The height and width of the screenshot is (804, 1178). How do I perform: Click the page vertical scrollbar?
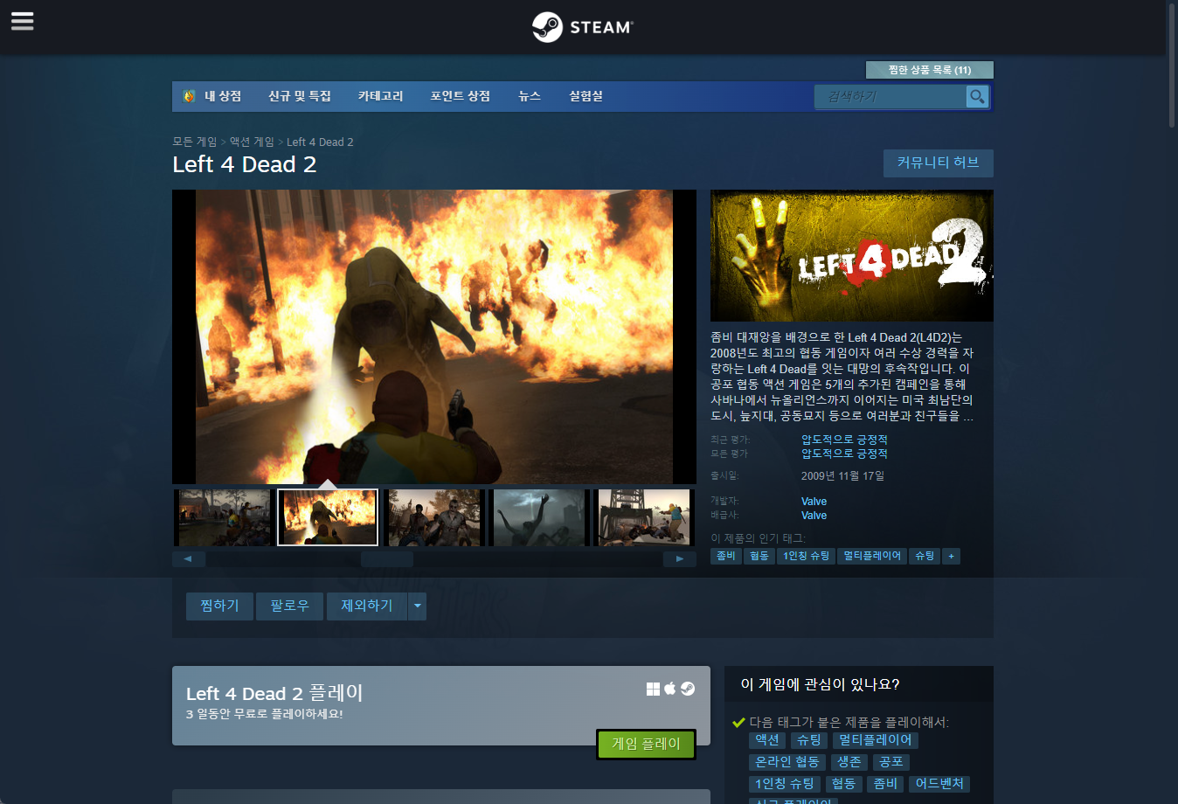pyautogui.click(x=1172, y=66)
